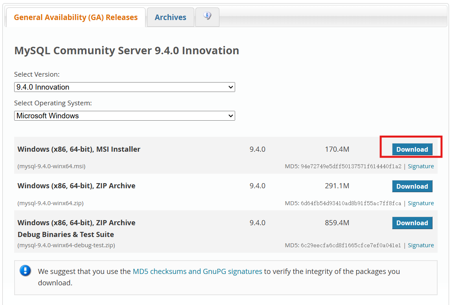Screen dimensions: 451x305
Task: Click the debug MD5 hash starting 6c29eecf
Action: tap(351, 245)
